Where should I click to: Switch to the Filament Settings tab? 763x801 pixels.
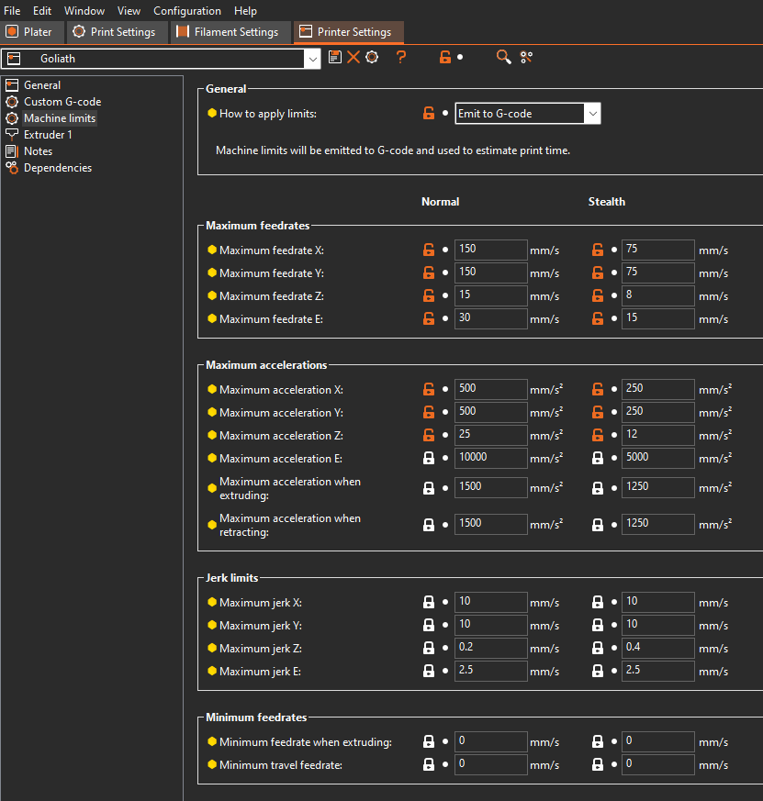coord(230,31)
